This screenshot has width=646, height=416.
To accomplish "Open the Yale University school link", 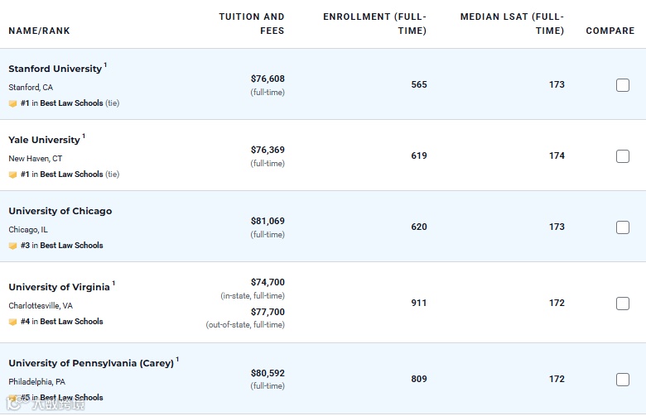I will pos(44,140).
